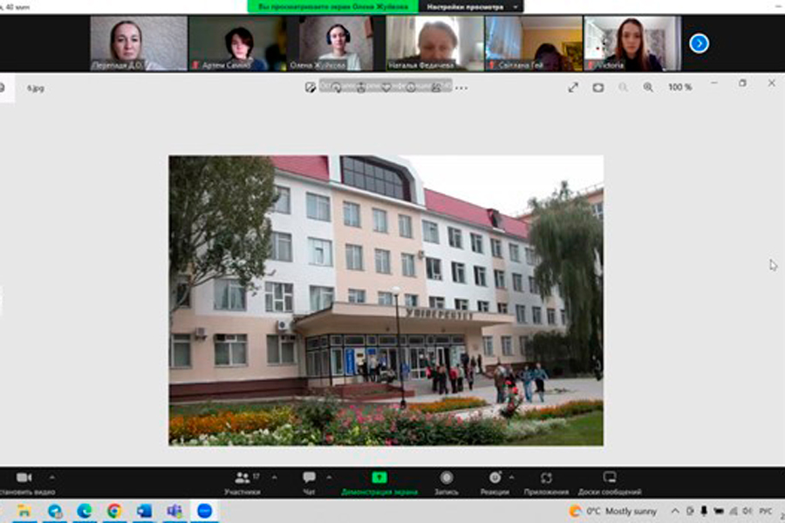Toggle video with the camera button

(x=24, y=478)
